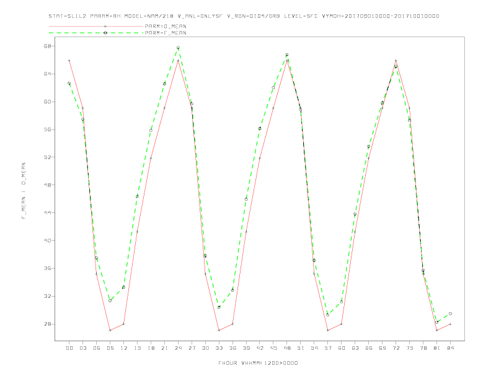Select F_MEAN circle marker at hour 84
491x379 pixels.
click(450, 313)
